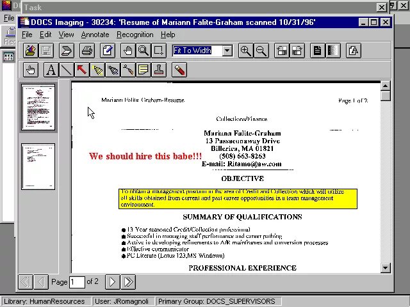The width and height of the screenshot is (410, 307).
Task: Open the Edit menu
Action: pos(45,35)
